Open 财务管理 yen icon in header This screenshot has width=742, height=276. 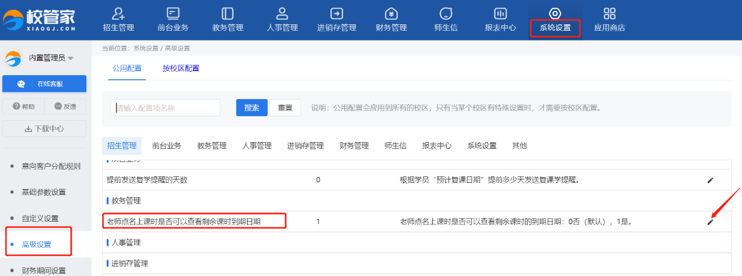391,14
